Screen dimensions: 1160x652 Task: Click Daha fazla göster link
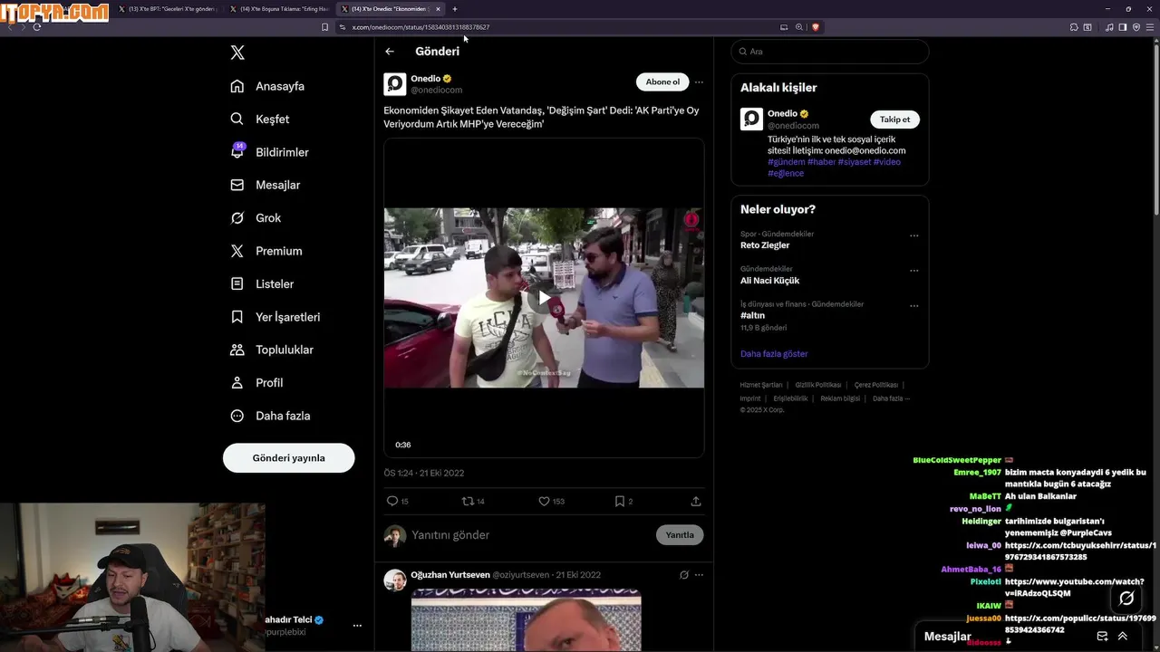point(774,354)
